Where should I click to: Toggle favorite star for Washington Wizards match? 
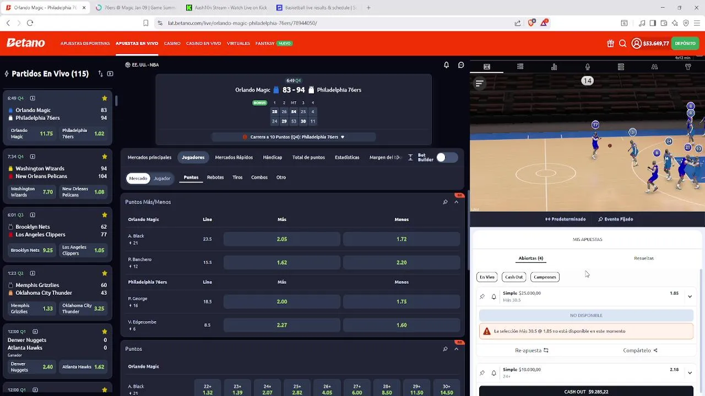(x=104, y=157)
